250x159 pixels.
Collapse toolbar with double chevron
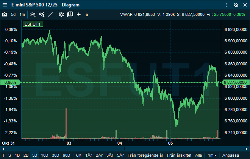point(87,14)
